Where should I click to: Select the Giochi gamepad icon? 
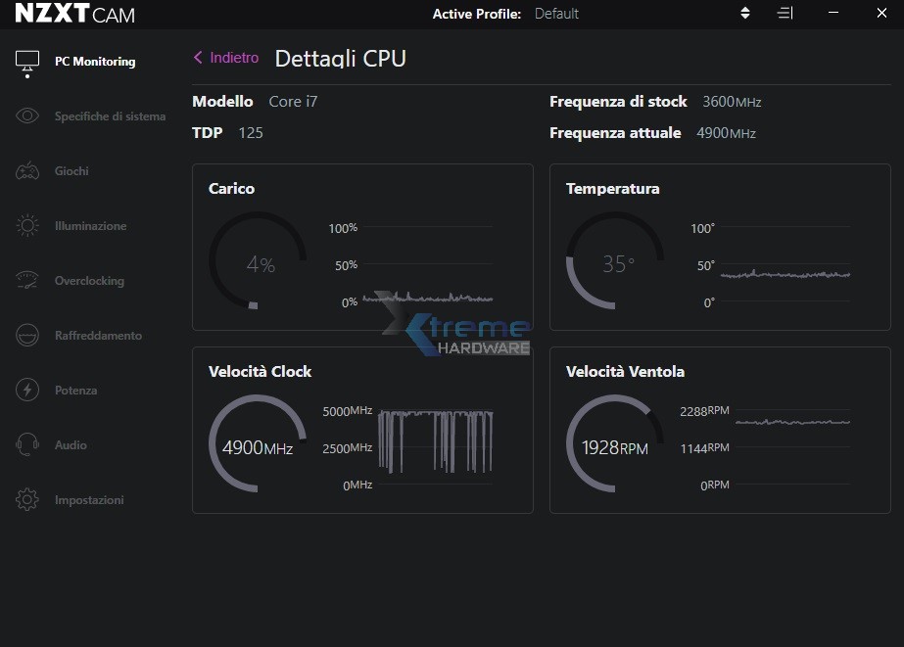point(27,171)
